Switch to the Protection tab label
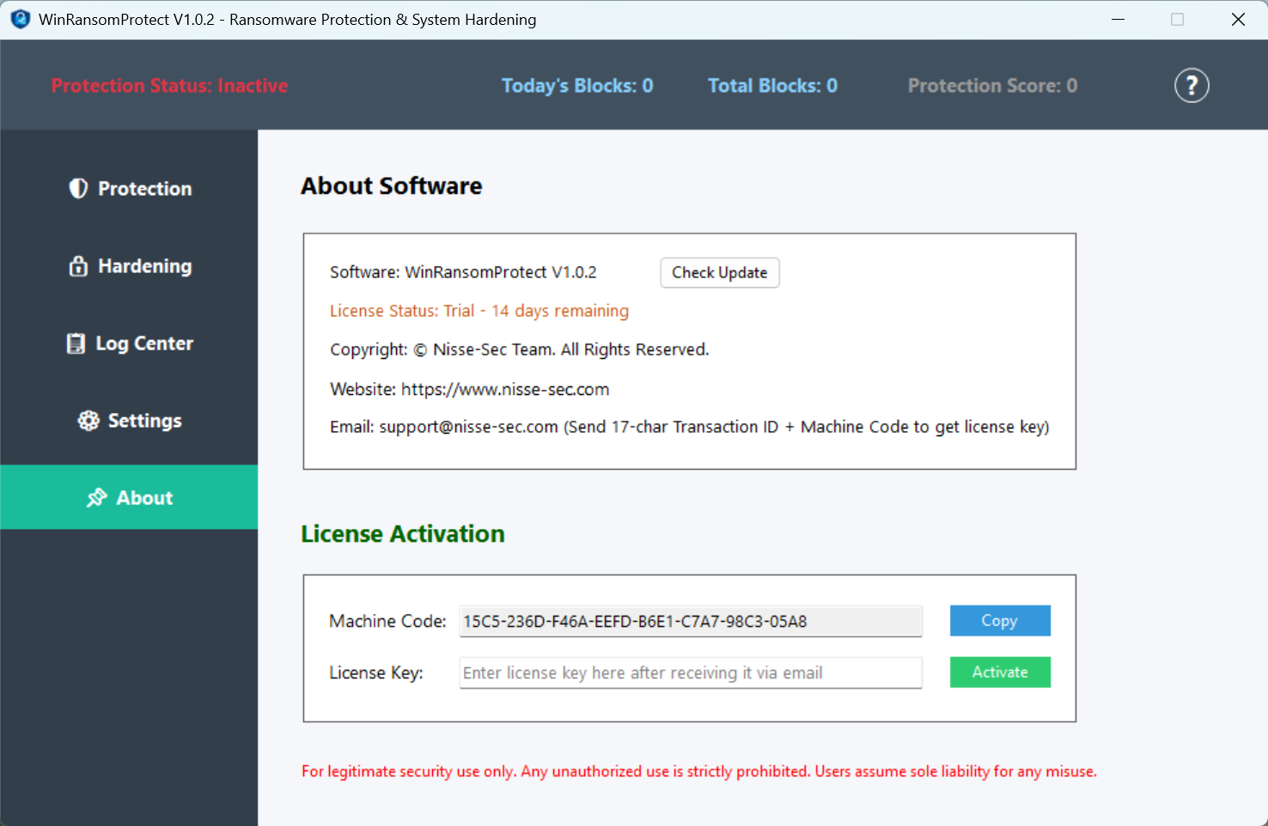 click(145, 188)
